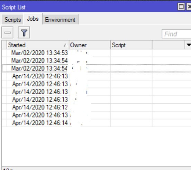The width and height of the screenshot is (191, 170).
Task: Open the Environment tab
Action: pyautogui.click(x=61, y=20)
